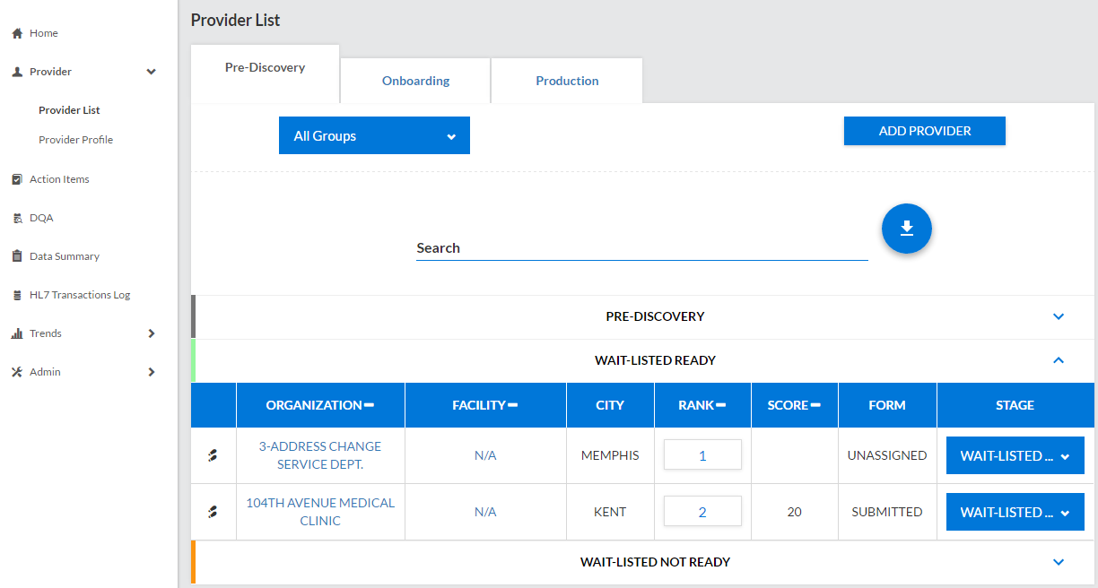Switch to the Production tab
1098x588 pixels.
coord(567,81)
